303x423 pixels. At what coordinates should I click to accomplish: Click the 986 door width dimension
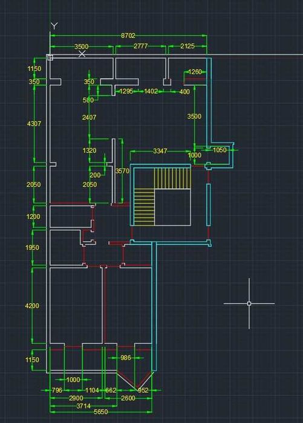tap(126, 358)
